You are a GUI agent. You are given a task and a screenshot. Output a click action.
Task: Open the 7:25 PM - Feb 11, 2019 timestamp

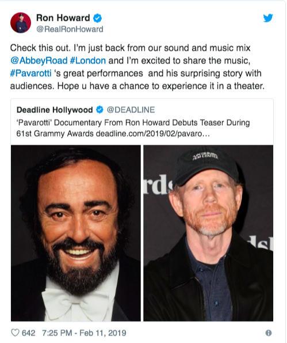84,333
